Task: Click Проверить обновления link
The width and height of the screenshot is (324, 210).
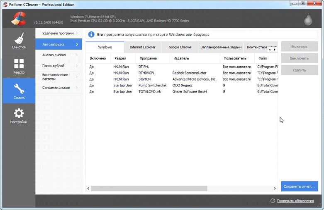Action: click(x=295, y=200)
